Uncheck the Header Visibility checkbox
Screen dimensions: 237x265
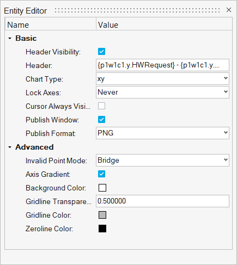pos(101,52)
